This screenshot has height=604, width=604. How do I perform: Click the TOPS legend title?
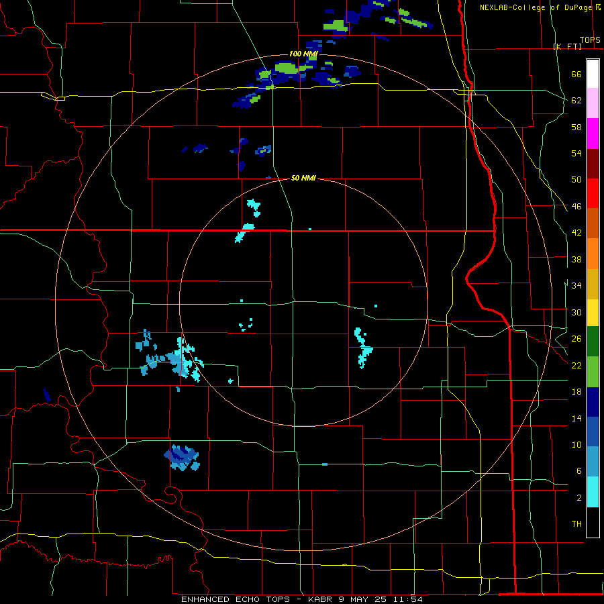(x=590, y=40)
